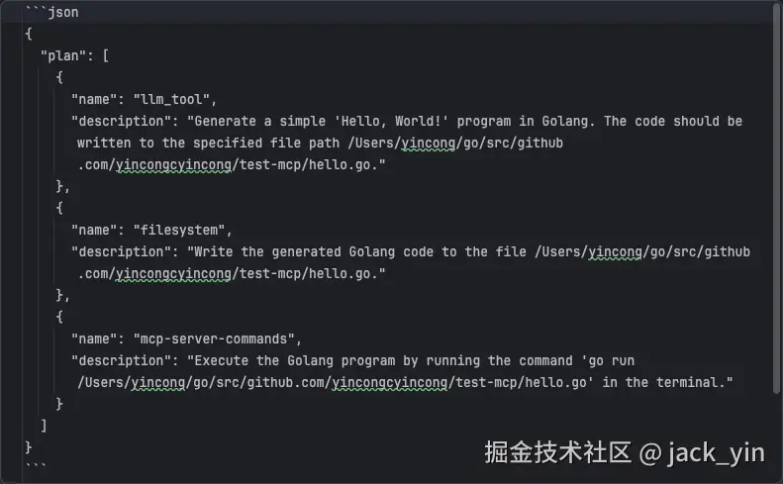
Task: Click the "description" key in the mcp-server-commands step
Action: [x=122, y=360]
